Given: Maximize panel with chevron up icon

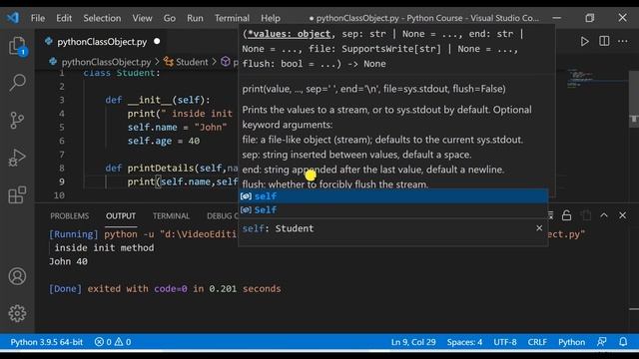Looking at the screenshot, I should point(604,215).
